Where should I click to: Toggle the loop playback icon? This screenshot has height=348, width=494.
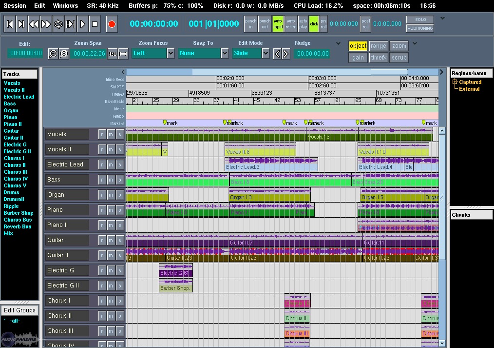click(58, 24)
